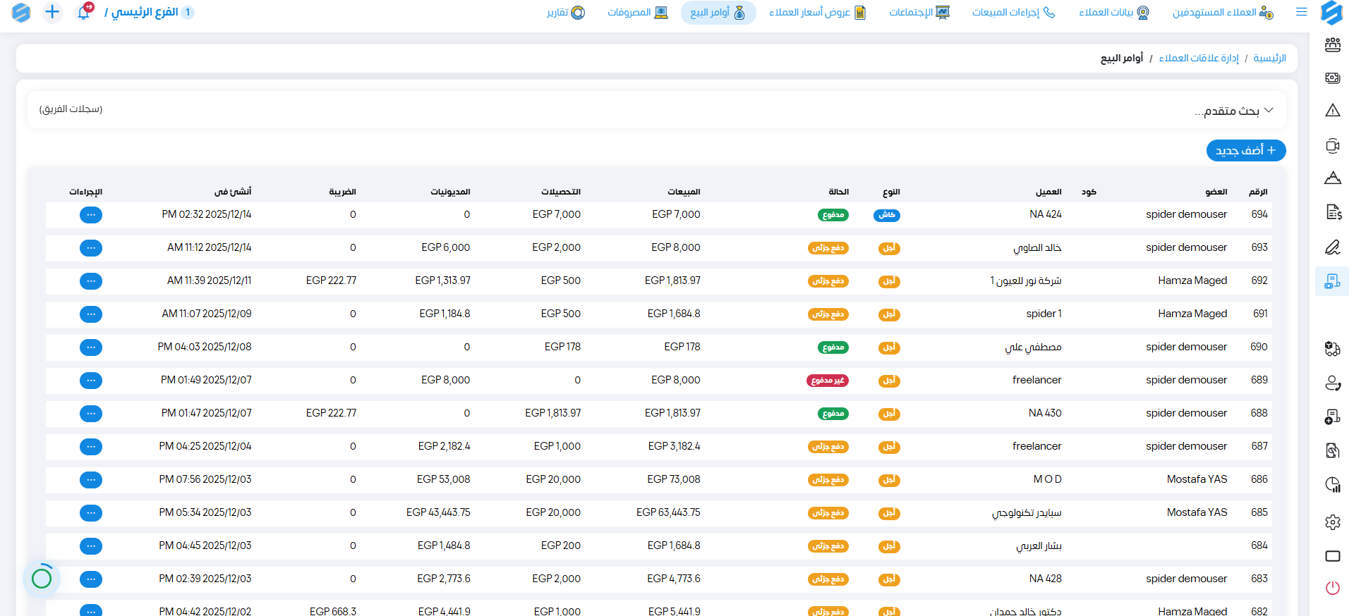Click the red power logout icon
Viewport: 1354px width, 616px height.
(x=1332, y=588)
